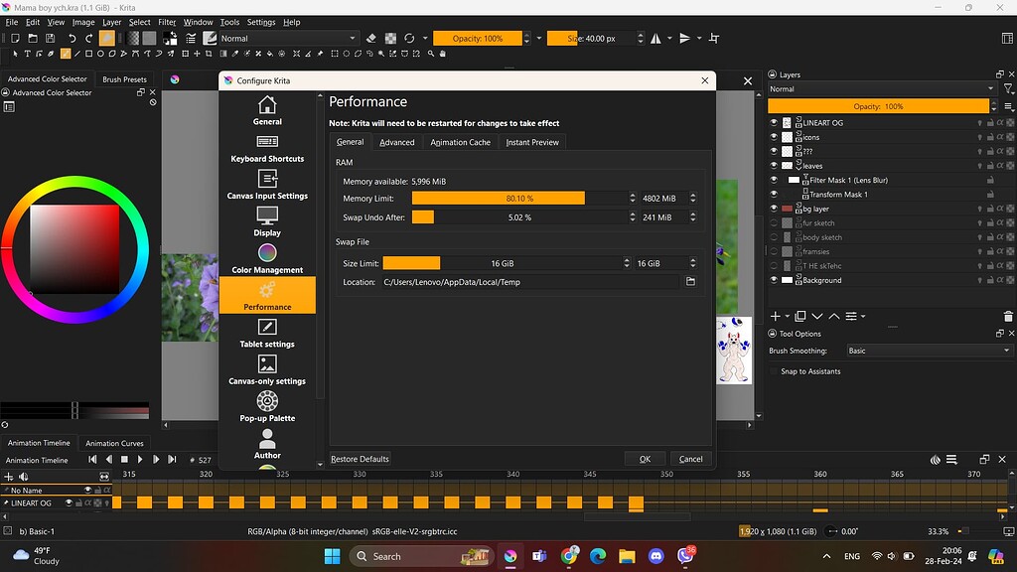Open the Layer menu
The height and width of the screenshot is (572, 1017).
(x=111, y=22)
